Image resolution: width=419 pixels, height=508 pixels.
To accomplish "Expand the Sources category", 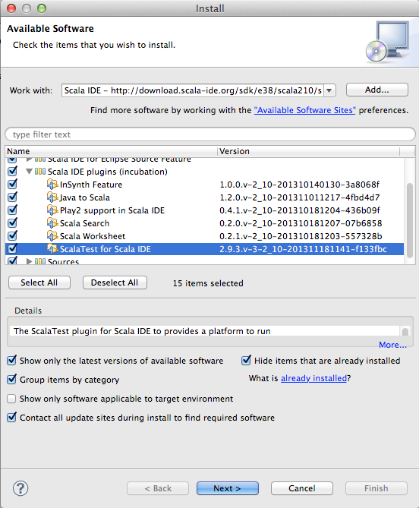I will pyautogui.click(x=29, y=261).
